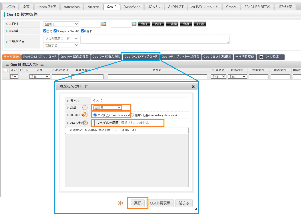Click the 閉じる button in the upload dialog
This screenshot has width=301, height=216.
(184, 203)
